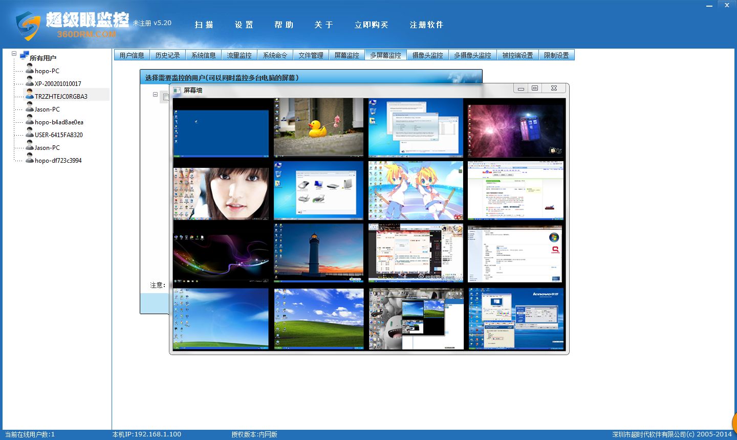Switch to the 多屏幕监控 tab
This screenshot has height=440, width=737.
click(386, 55)
